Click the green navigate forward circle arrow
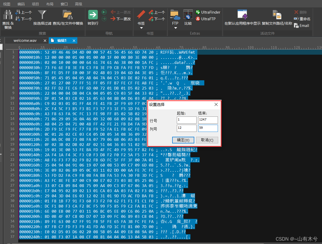 [x=104, y=19]
